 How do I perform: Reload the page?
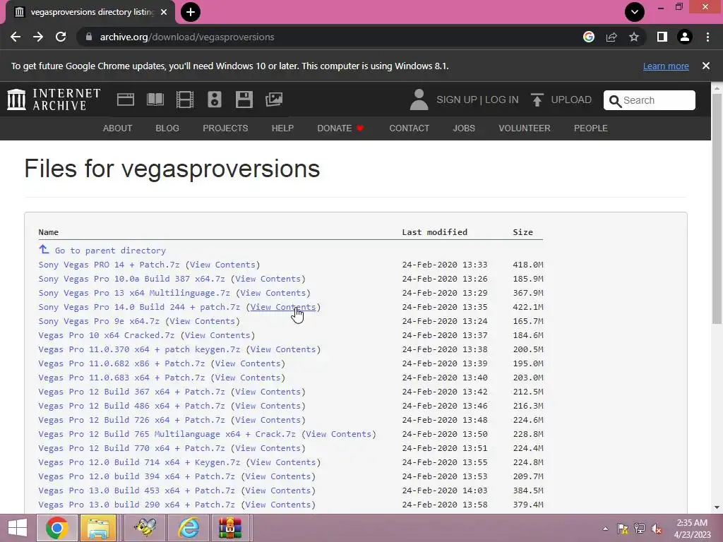[x=61, y=37]
